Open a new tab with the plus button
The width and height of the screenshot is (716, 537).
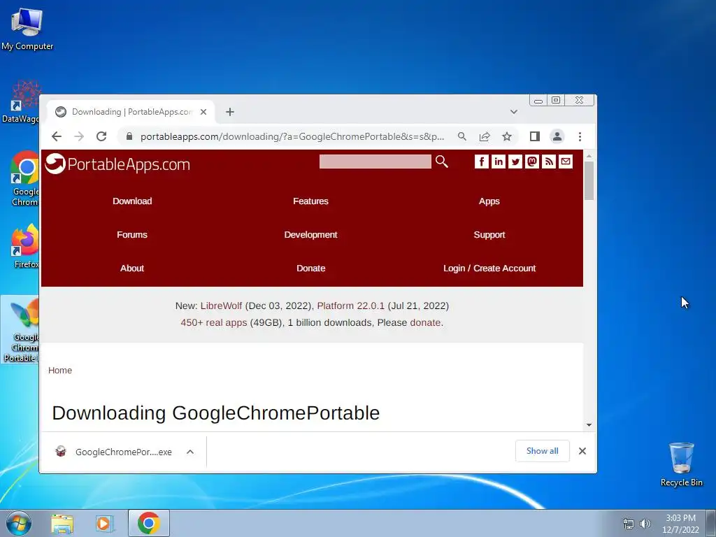[229, 112]
